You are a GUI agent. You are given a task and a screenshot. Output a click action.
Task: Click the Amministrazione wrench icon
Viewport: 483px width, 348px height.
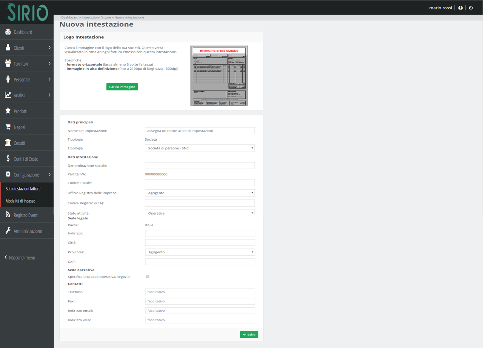click(8, 230)
